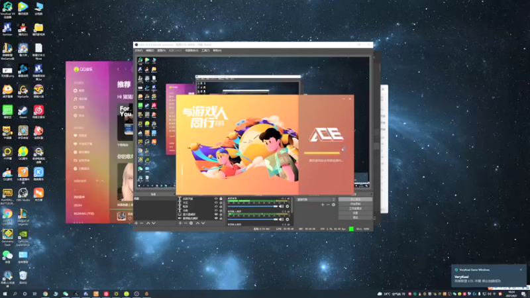Open Recently Played in QQ Music sidebar
This screenshot has height=298, width=530.
pyautogui.click(x=81, y=152)
